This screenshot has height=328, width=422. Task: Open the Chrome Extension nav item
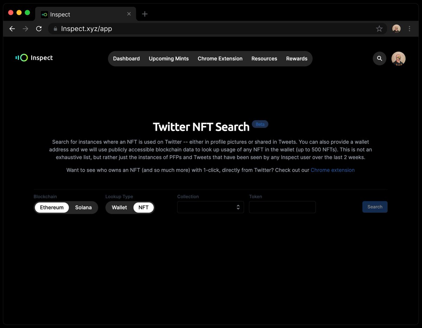(220, 59)
